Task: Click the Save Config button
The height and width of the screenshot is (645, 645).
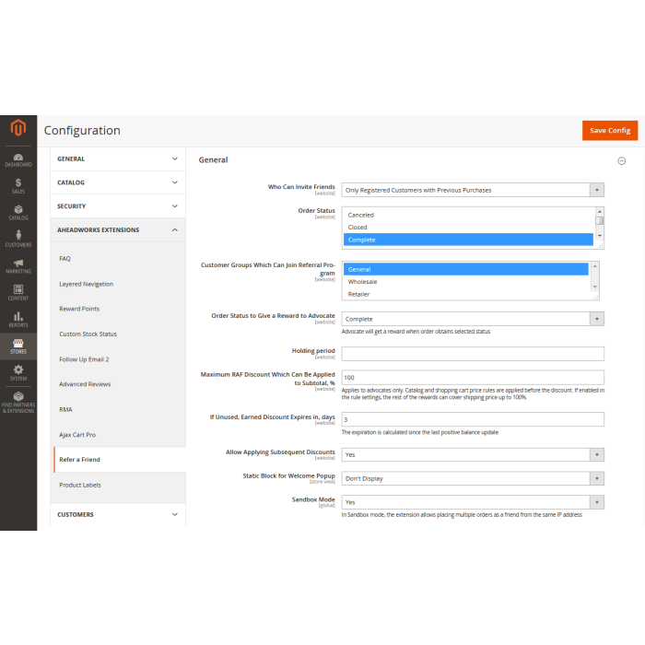Action: click(x=609, y=131)
